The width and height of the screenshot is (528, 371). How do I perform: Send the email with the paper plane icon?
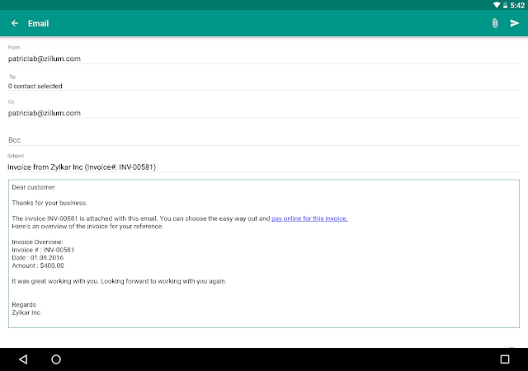514,23
